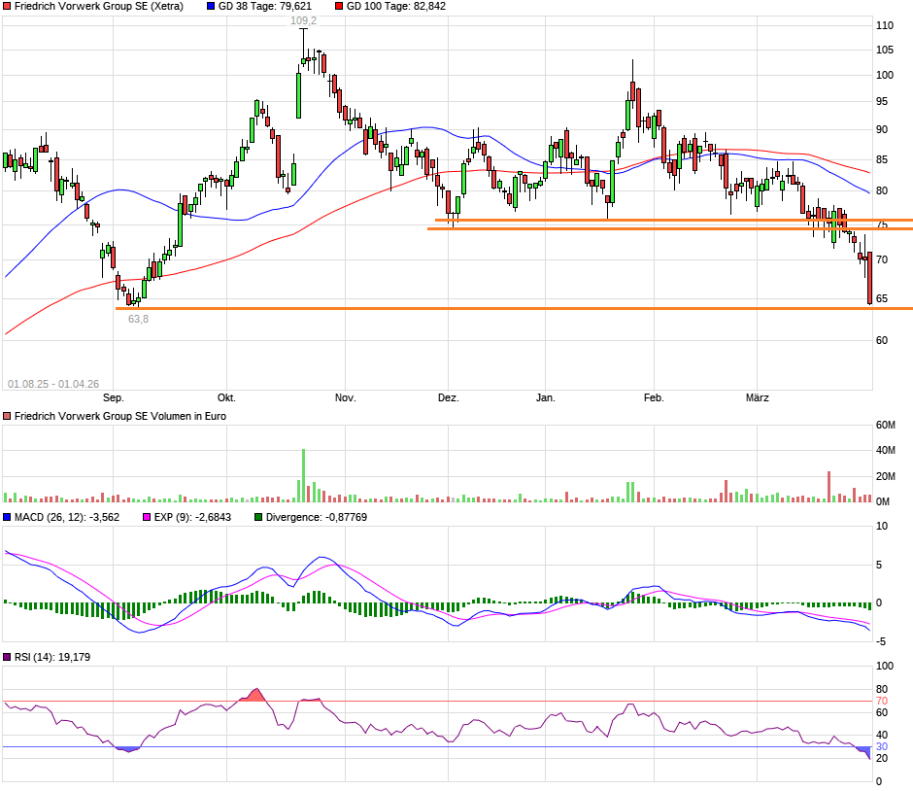This screenshot has height=791, width=913.
Task: Click the magenta EXP (9) legend square
Action: [x=148, y=518]
